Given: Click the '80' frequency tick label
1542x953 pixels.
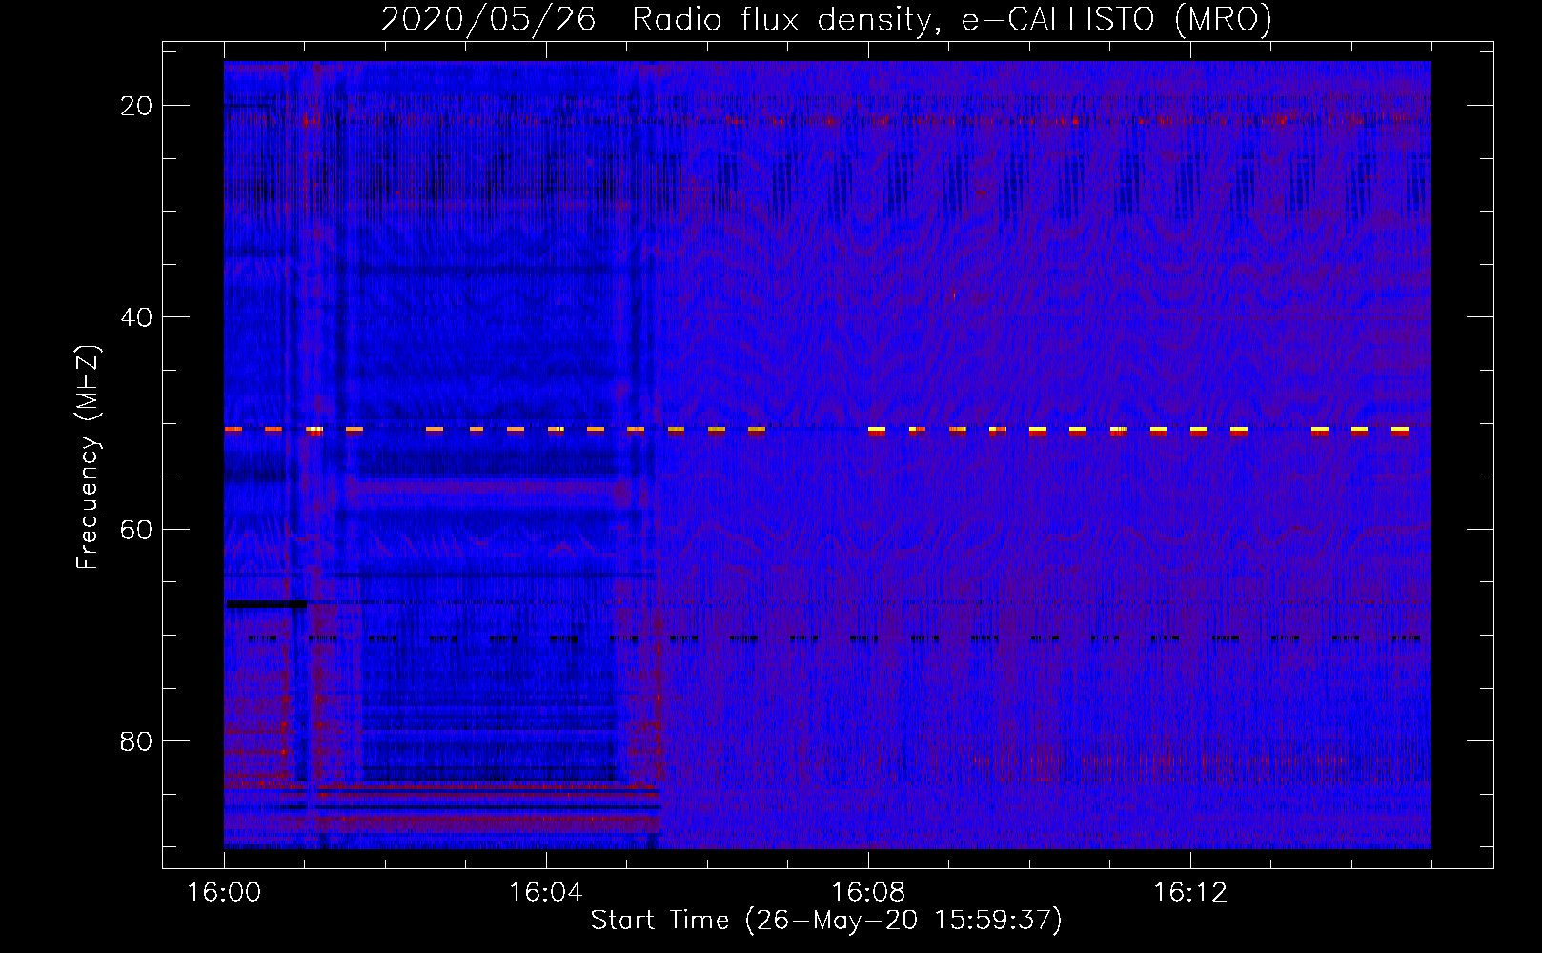Looking at the screenshot, I should [x=136, y=741].
